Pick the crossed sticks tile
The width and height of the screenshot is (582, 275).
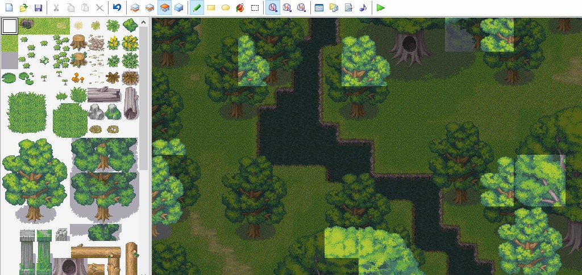point(112,77)
